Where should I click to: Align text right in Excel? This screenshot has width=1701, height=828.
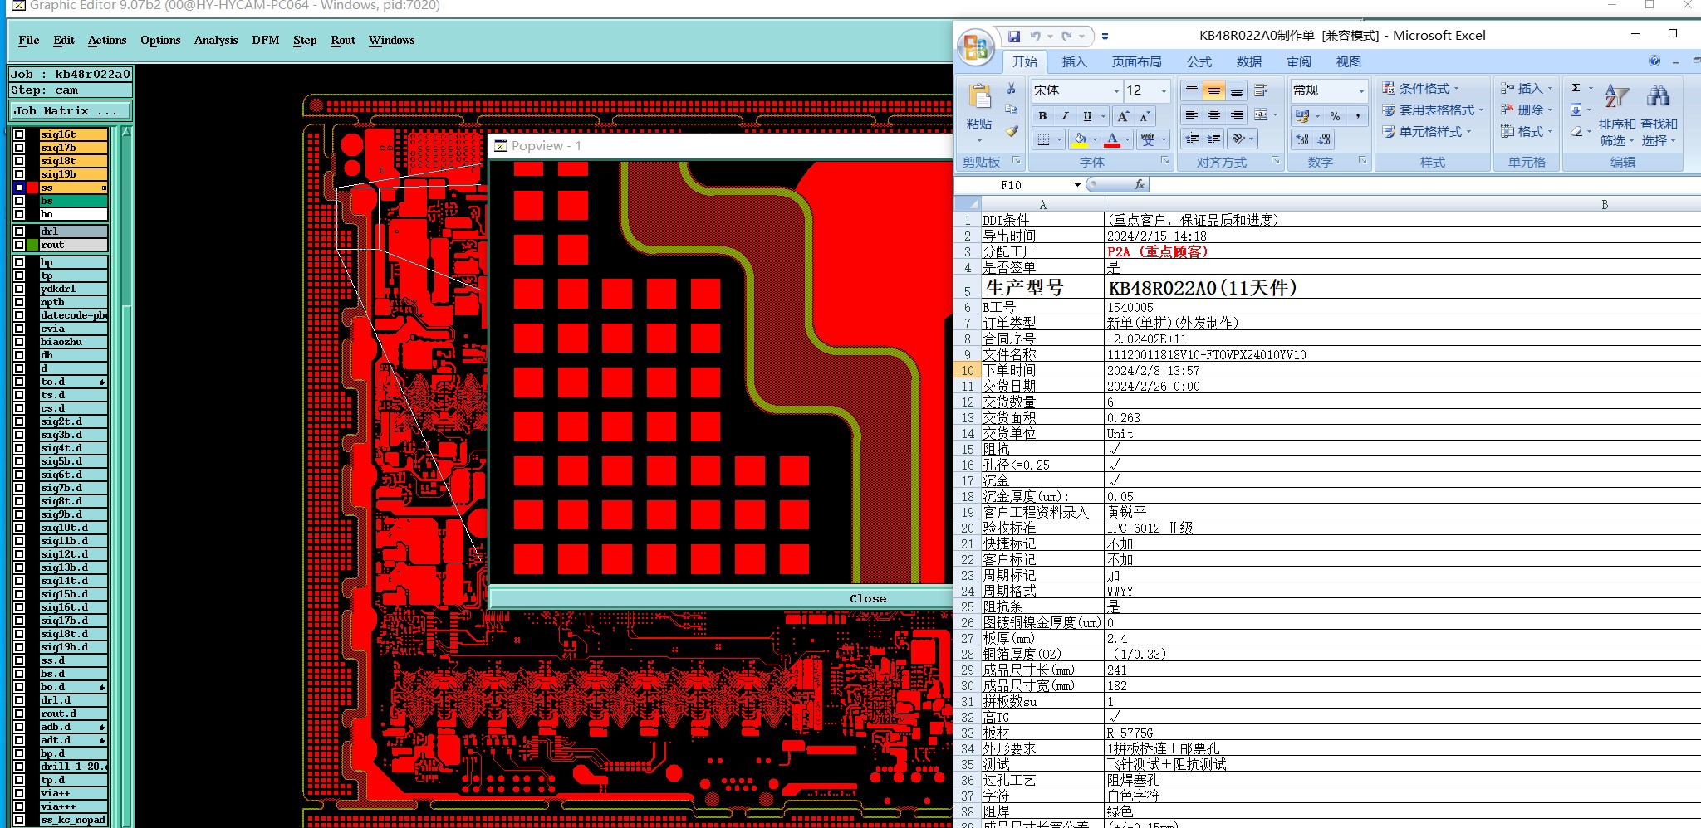pos(1237,114)
